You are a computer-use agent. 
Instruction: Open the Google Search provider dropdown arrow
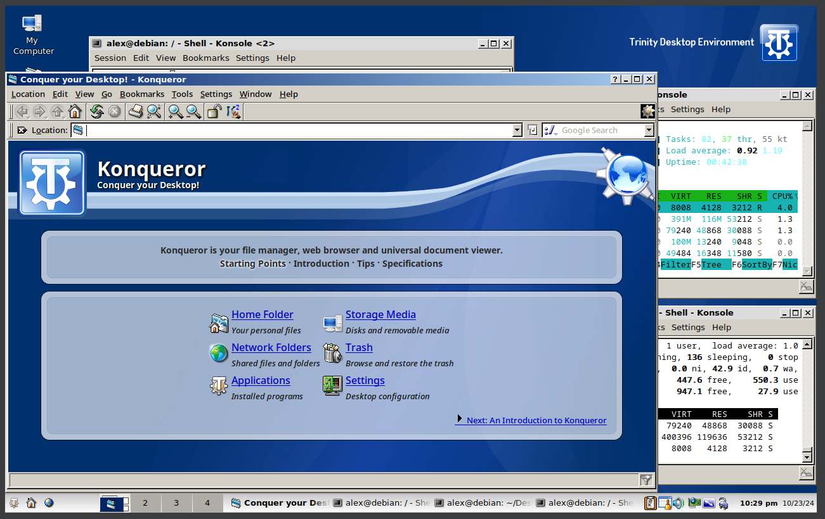649,130
